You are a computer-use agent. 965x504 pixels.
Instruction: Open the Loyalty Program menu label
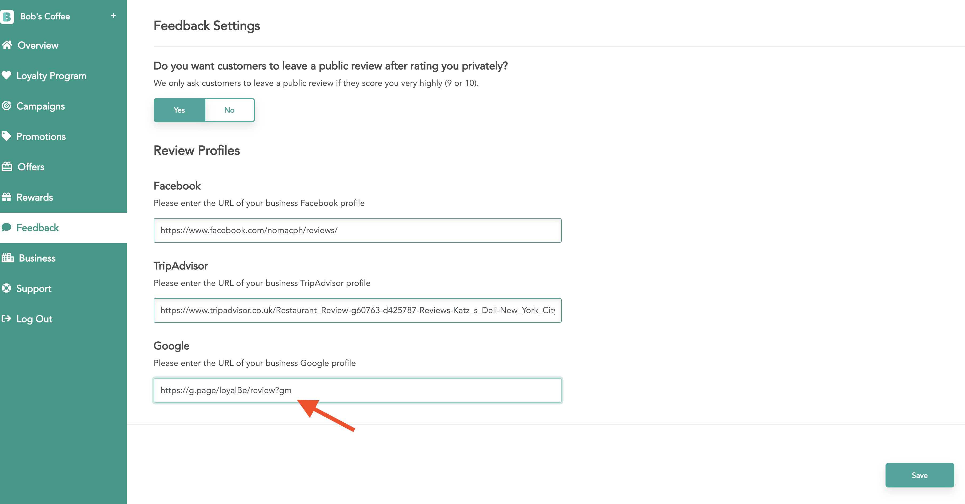coord(51,76)
